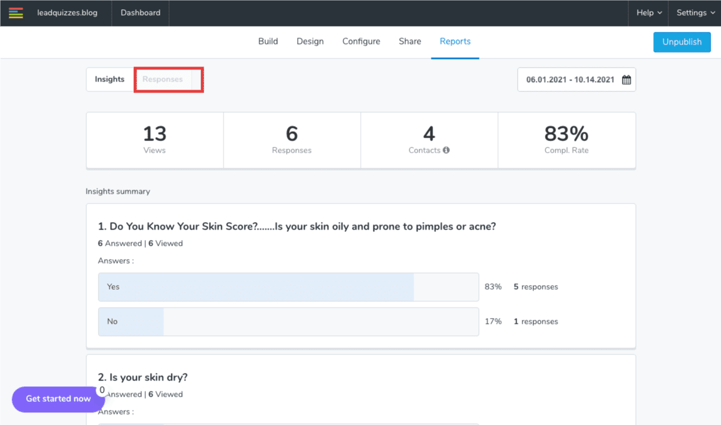The image size is (721, 425).
Task: Expand the Settings dropdown menu
Action: [x=695, y=13]
